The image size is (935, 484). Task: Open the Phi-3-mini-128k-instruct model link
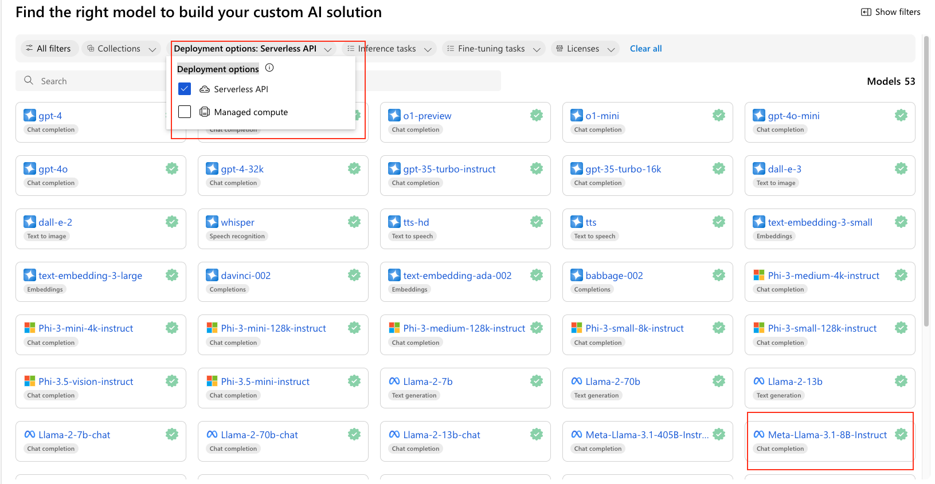[x=273, y=328]
